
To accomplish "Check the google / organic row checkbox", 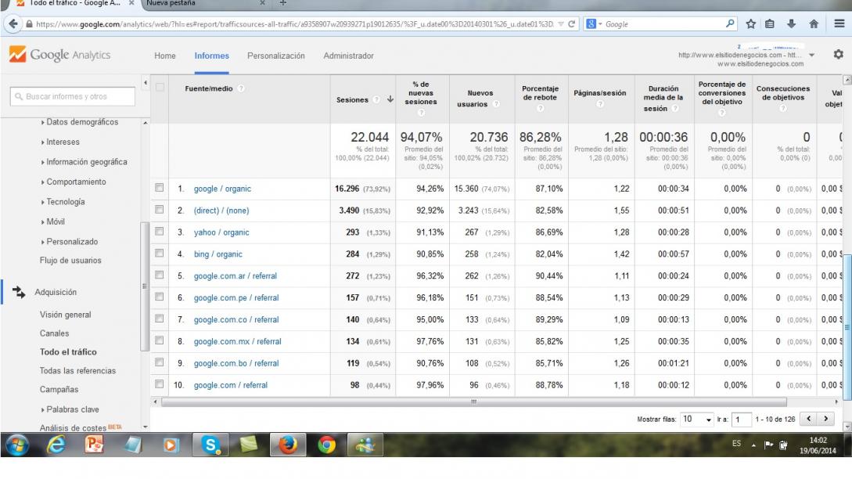I will 159,188.
